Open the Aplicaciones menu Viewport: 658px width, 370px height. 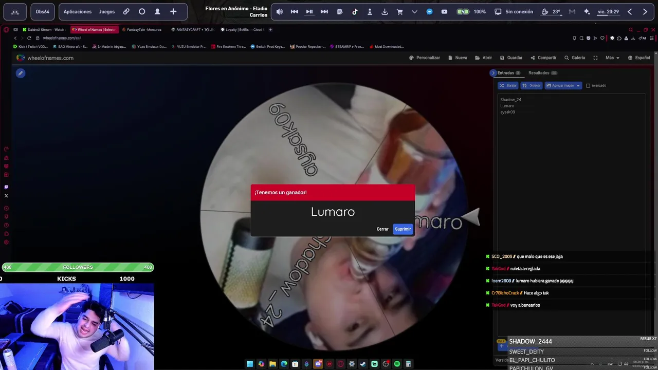(77, 12)
